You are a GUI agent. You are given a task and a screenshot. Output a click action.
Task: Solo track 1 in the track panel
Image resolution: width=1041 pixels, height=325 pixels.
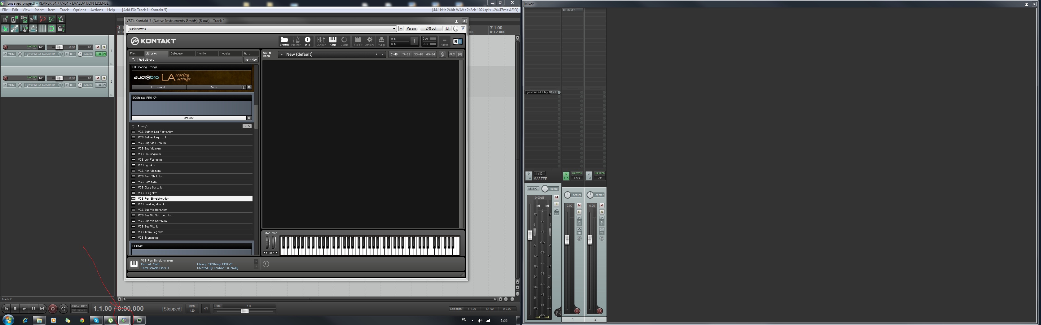[104, 47]
